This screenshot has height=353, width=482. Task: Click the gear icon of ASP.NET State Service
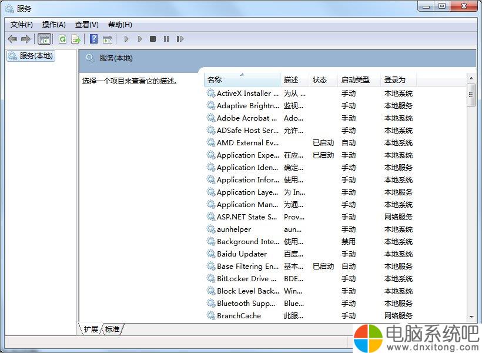[x=211, y=217]
